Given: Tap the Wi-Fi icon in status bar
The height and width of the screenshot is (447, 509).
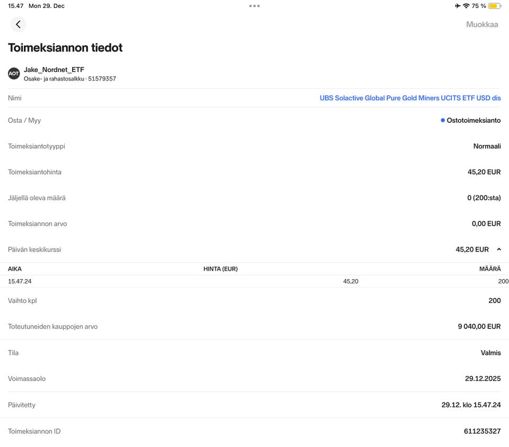Looking at the screenshot, I should [466, 6].
